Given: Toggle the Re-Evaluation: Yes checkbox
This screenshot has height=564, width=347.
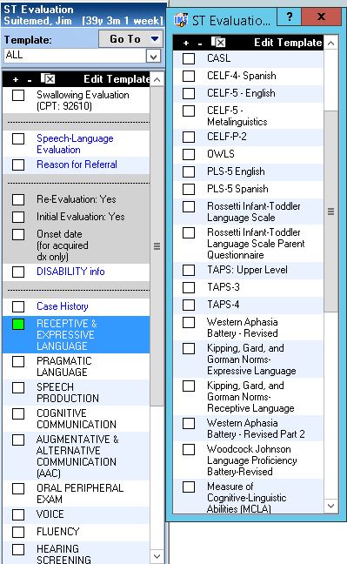Looking at the screenshot, I should [x=18, y=199].
